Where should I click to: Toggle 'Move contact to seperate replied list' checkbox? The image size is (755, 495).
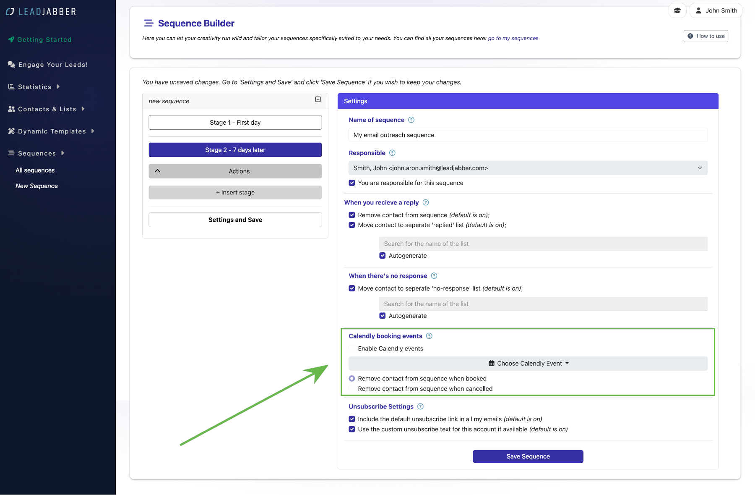[x=352, y=225]
